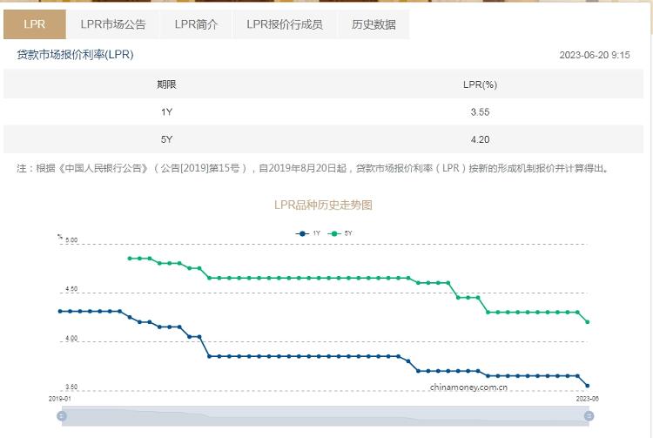
Task: Toggle the 5Y series in the chart legend
Action: pyautogui.click(x=340, y=233)
